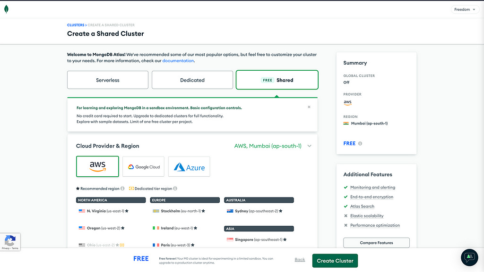Image resolution: width=484 pixels, height=272 pixels.
Task: Click the reCAPTCHA badge
Action: pyautogui.click(x=10, y=242)
